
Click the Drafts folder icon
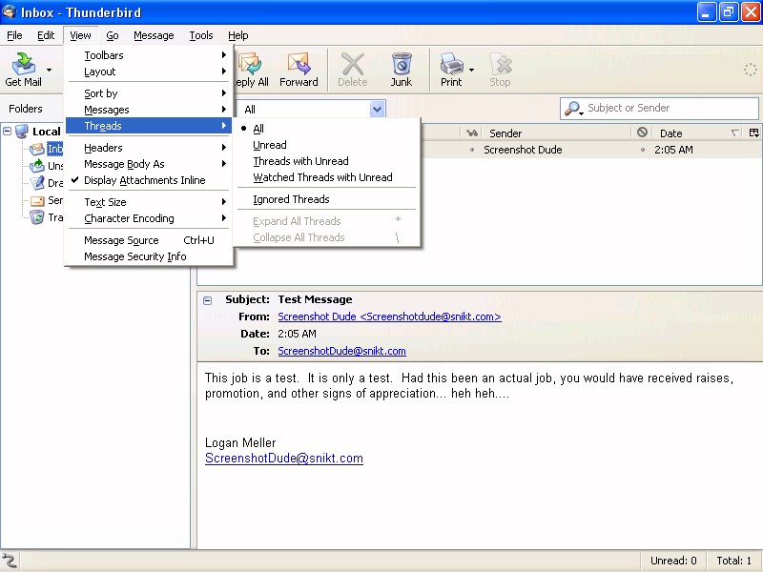[x=37, y=183]
